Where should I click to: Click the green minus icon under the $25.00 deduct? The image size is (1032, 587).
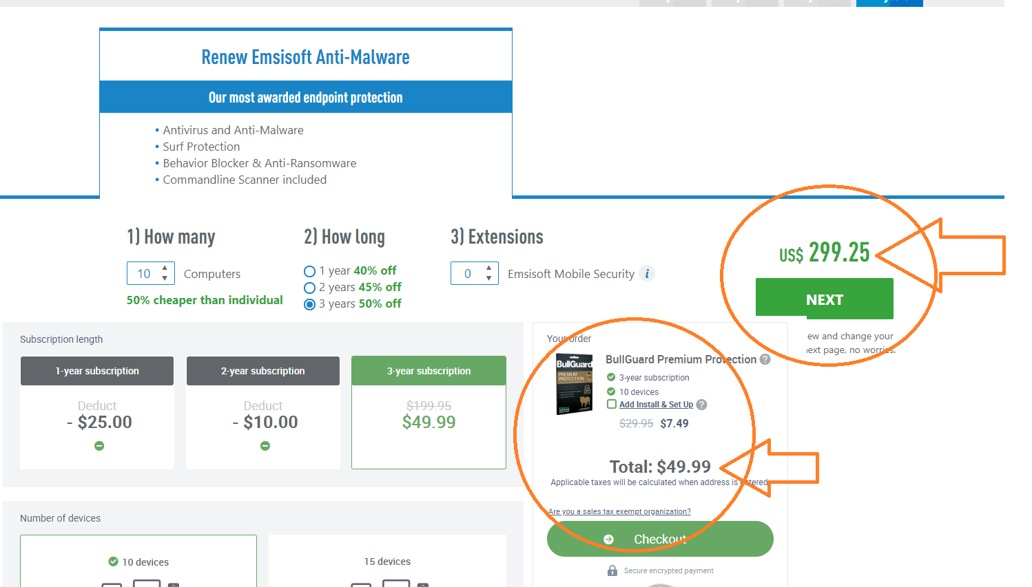(99, 446)
